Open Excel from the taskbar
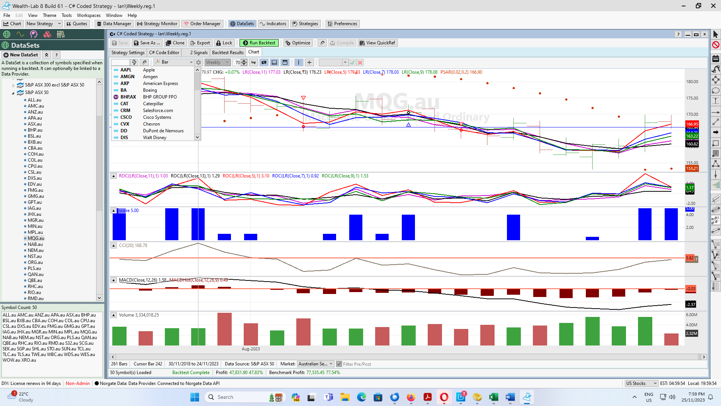The image size is (721, 406). (x=493, y=397)
